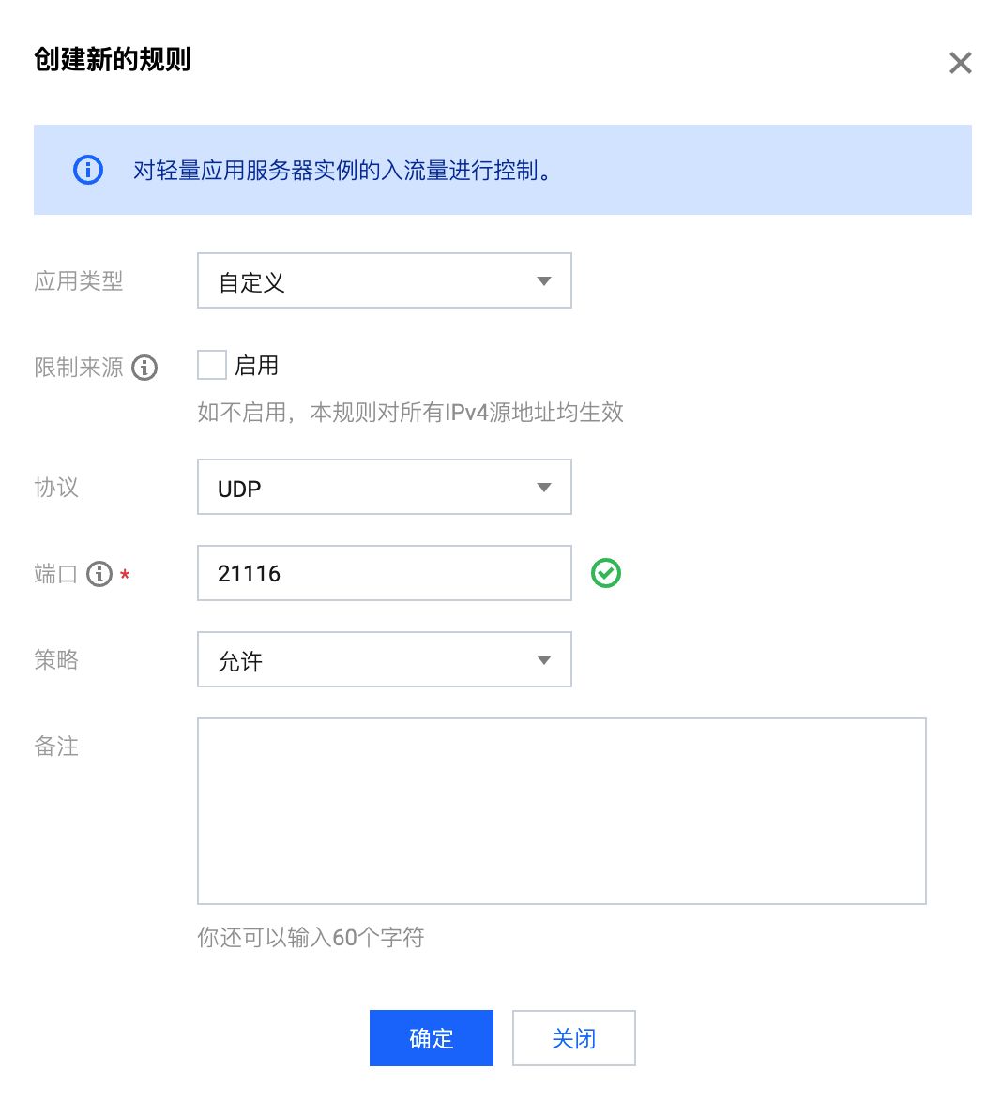Image resolution: width=1002 pixels, height=1101 pixels.
Task: Open the 应用类型 dropdown showing 自定义
Action: 384,280
